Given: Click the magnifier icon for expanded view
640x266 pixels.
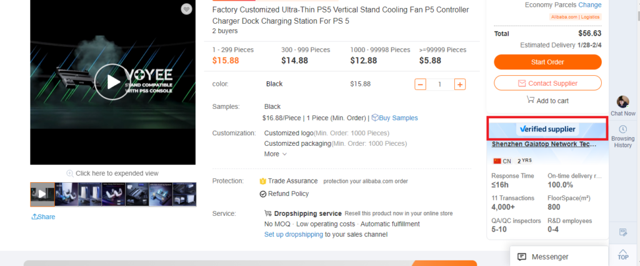Looking at the screenshot, I should click(x=70, y=173).
